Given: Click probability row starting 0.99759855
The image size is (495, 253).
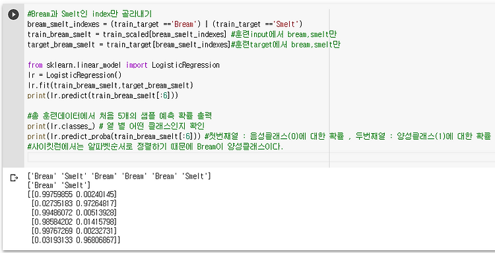Looking at the screenshot, I should (73, 194).
